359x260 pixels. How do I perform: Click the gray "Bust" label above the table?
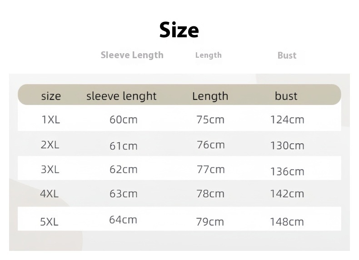(x=287, y=55)
